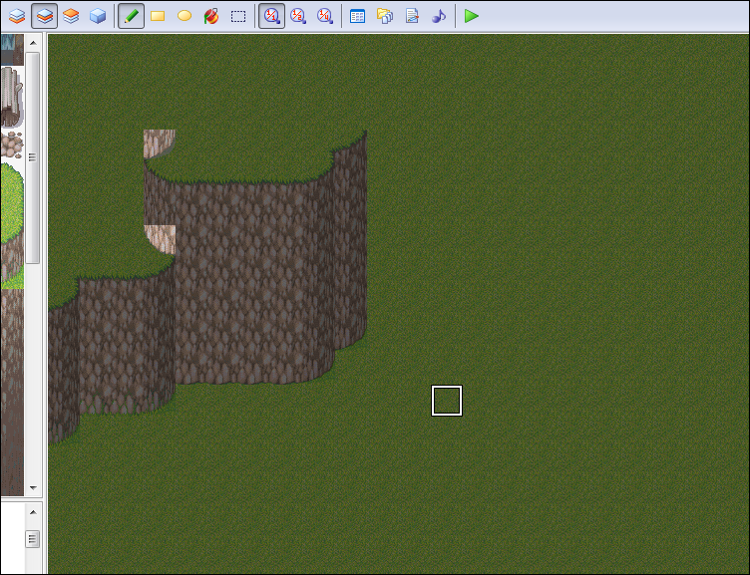The width and height of the screenshot is (750, 575).
Task: Select the Flood Fill tool
Action: coord(211,16)
